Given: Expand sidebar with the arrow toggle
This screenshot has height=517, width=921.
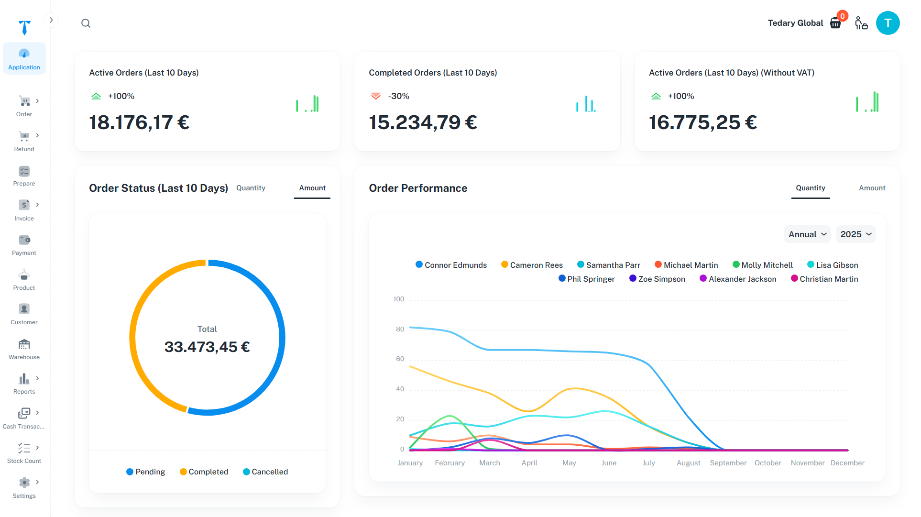Looking at the screenshot, I should pos(51,20).
